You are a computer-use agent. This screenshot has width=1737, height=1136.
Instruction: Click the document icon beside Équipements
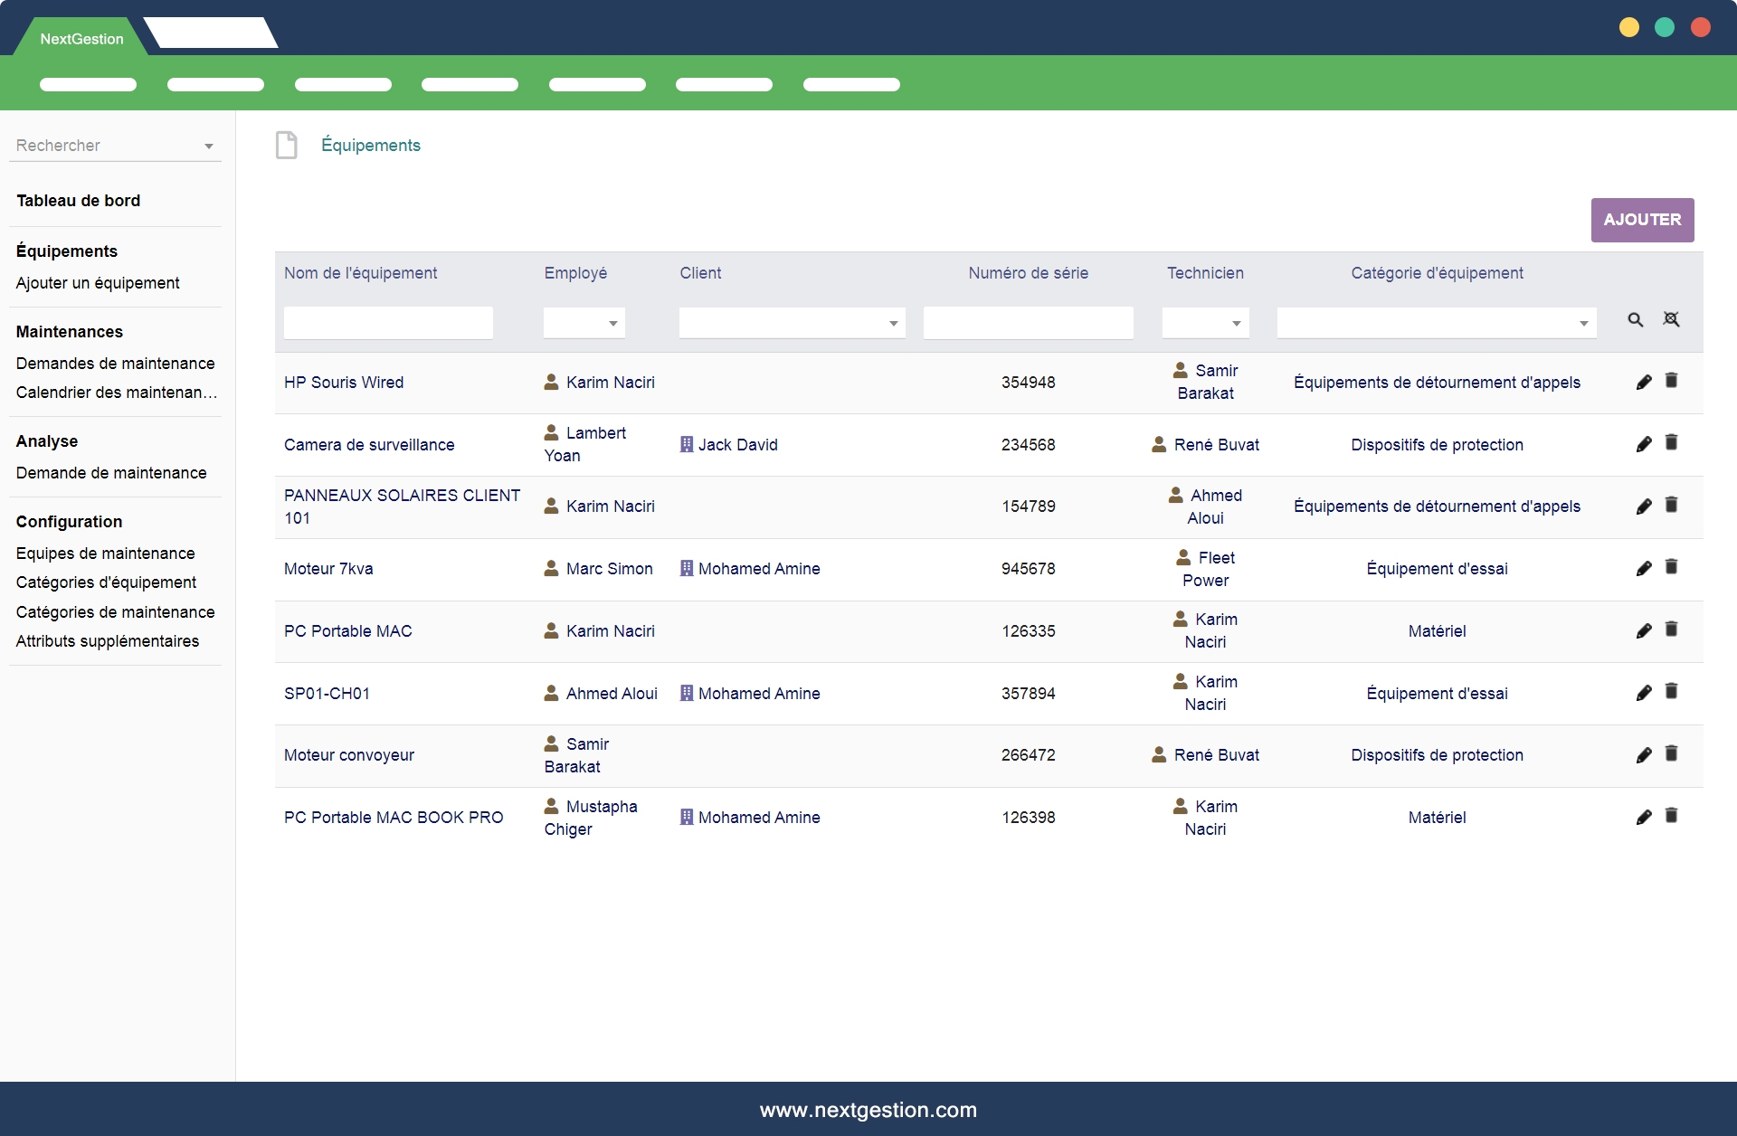coord(287,145)
